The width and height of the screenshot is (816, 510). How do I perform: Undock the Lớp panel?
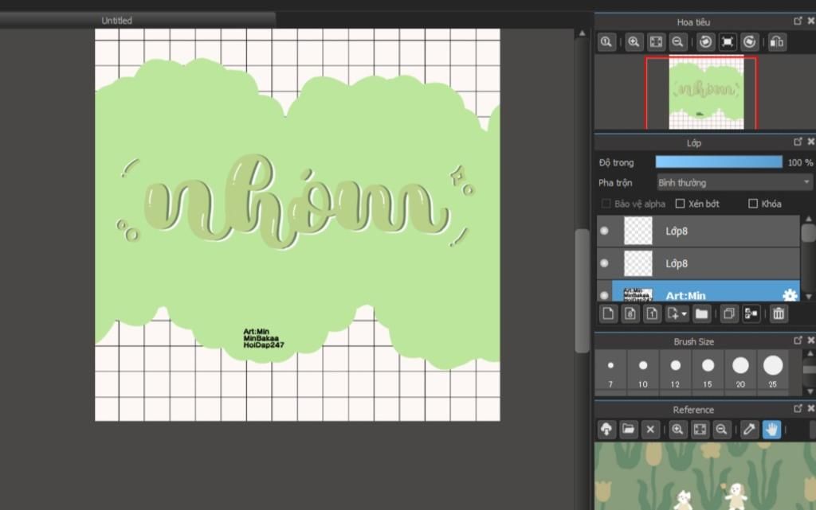(x=798, y=142)
